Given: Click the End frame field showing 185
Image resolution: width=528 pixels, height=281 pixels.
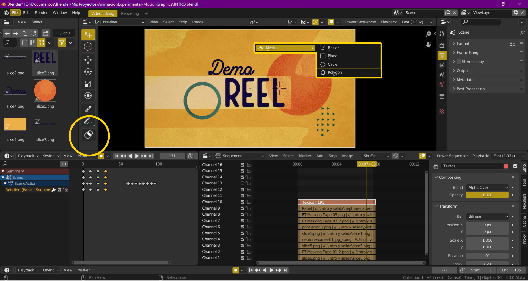Looking at the screenshot, I should point(512,270).
